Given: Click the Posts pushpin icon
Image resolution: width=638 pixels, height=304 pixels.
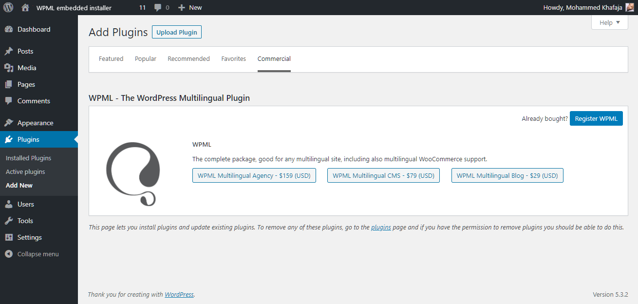Looking at the screenshot, I should click(x=9, y=51).
